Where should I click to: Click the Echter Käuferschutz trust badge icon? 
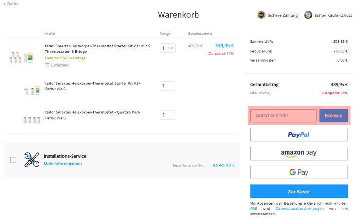pyautogui.click(x=308, y=15)
